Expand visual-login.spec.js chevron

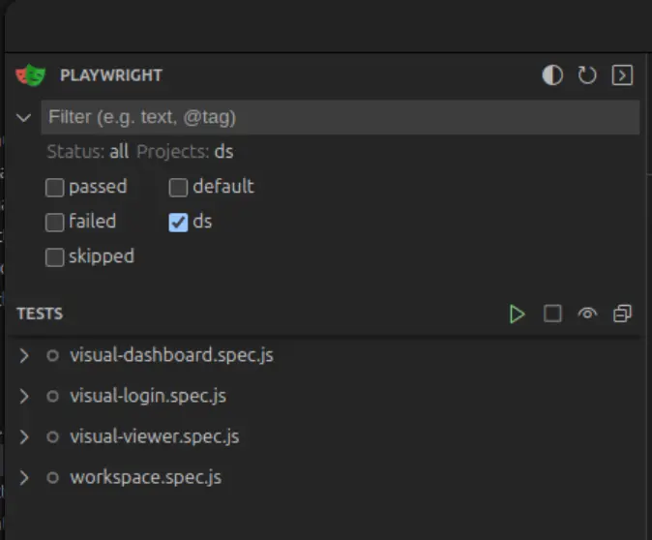tap(24, 396)
